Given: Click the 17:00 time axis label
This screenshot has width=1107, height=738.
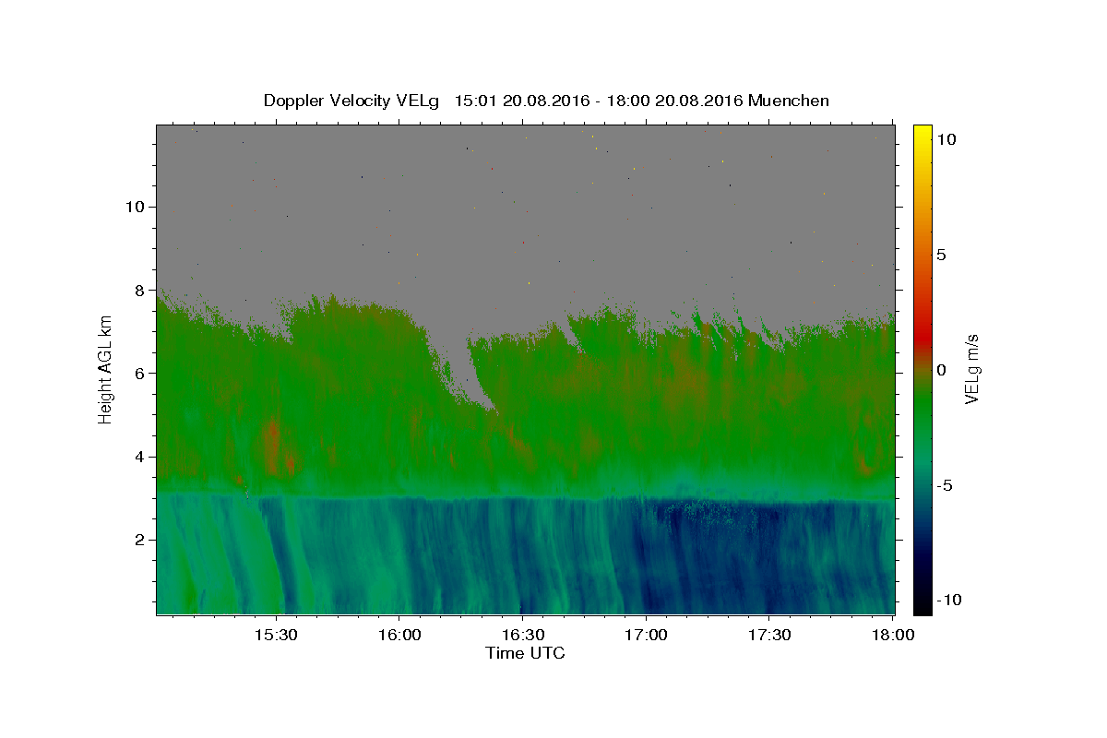Looking at the screenshot, I should click(x=646, y=636).
